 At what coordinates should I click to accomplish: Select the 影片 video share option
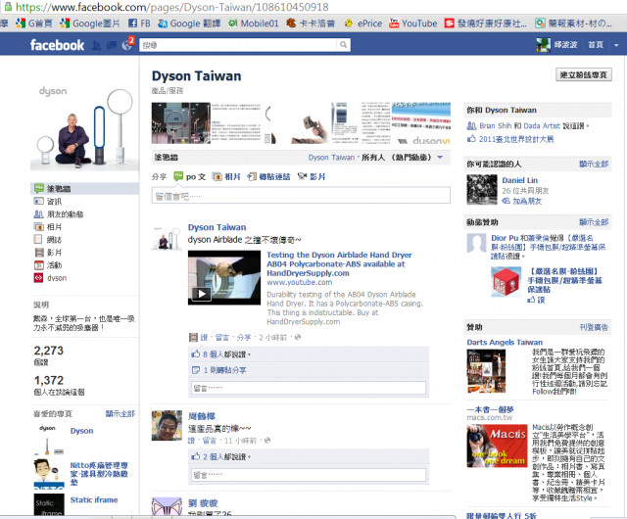312,176
